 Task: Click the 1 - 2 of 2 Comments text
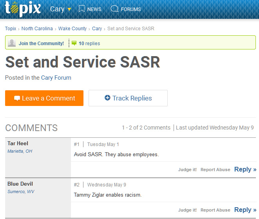point(146,128)
